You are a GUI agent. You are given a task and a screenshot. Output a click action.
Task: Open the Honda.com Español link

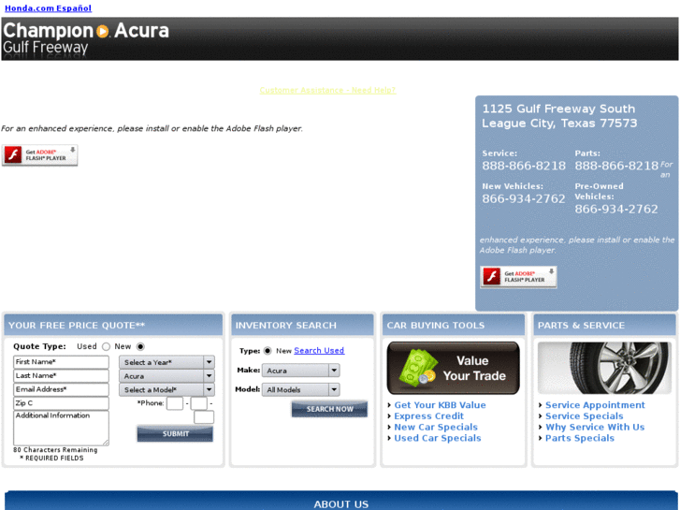(x=48, y=8)
